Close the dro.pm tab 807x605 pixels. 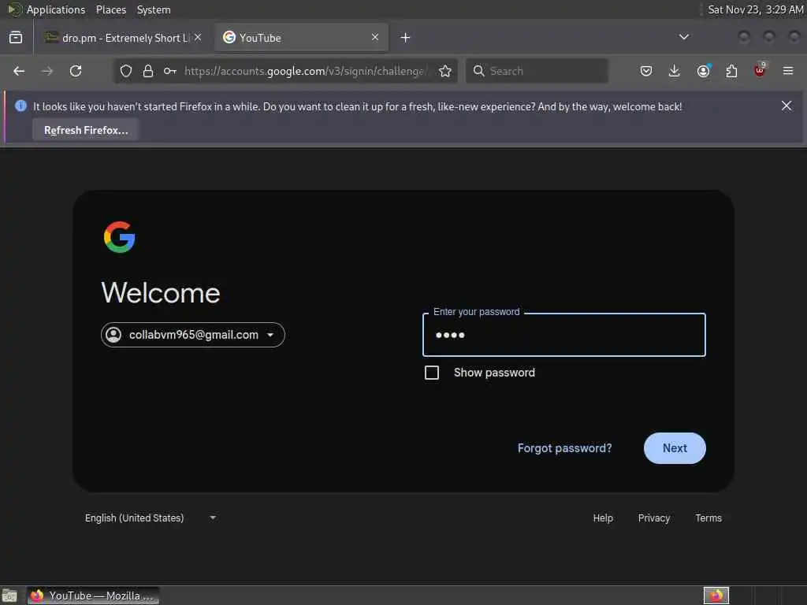(198, 37)
